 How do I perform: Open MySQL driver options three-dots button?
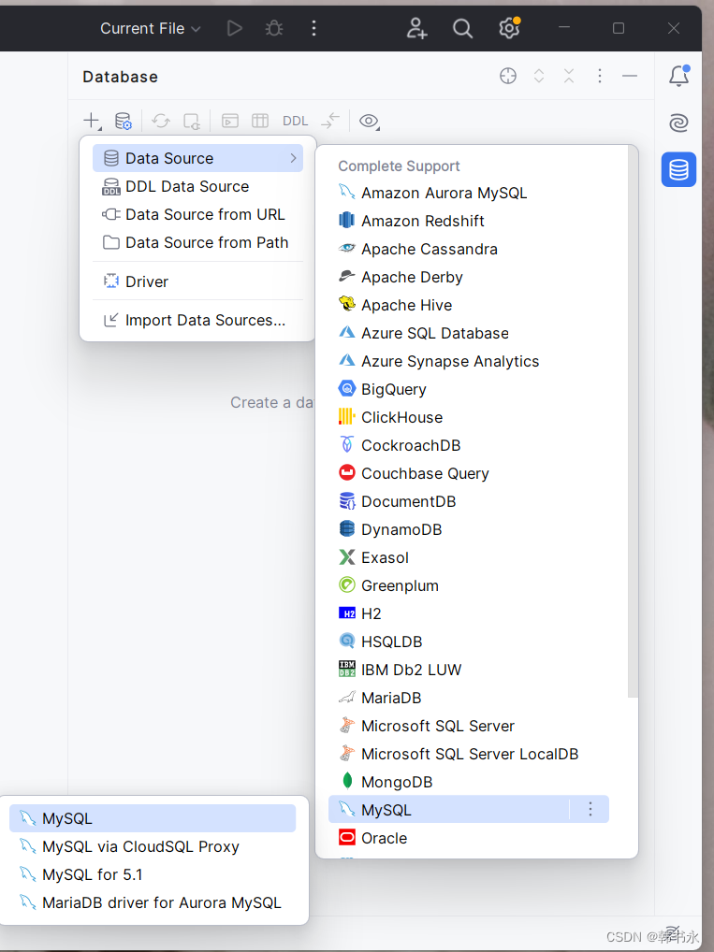590,809
